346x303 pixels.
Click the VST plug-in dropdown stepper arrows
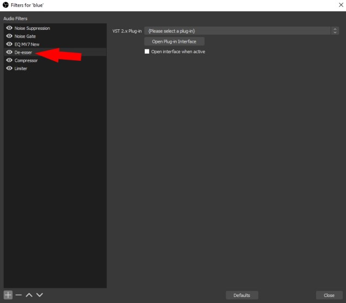pyautogui.click(x=335, y=31)
